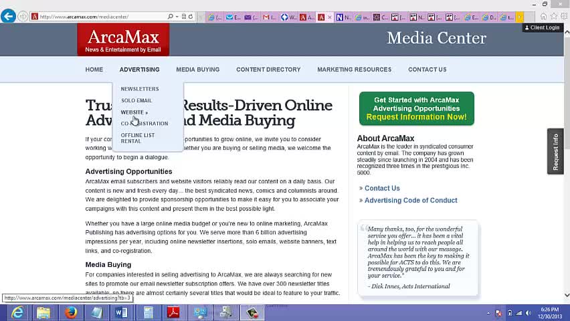Click the network signal tray icon
The height and width of the screenshot is (321, 570).
point(518,313)
